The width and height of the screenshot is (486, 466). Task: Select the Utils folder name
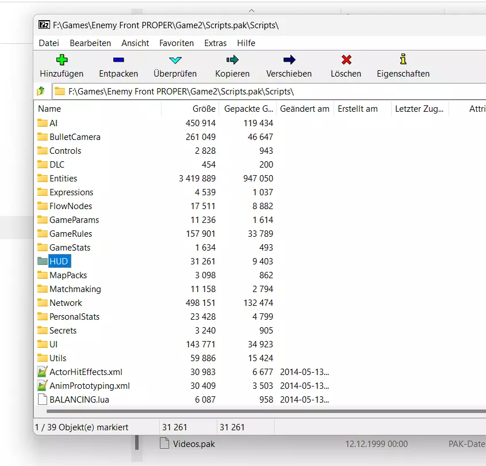pyautogui.click(x=58, y=358)
